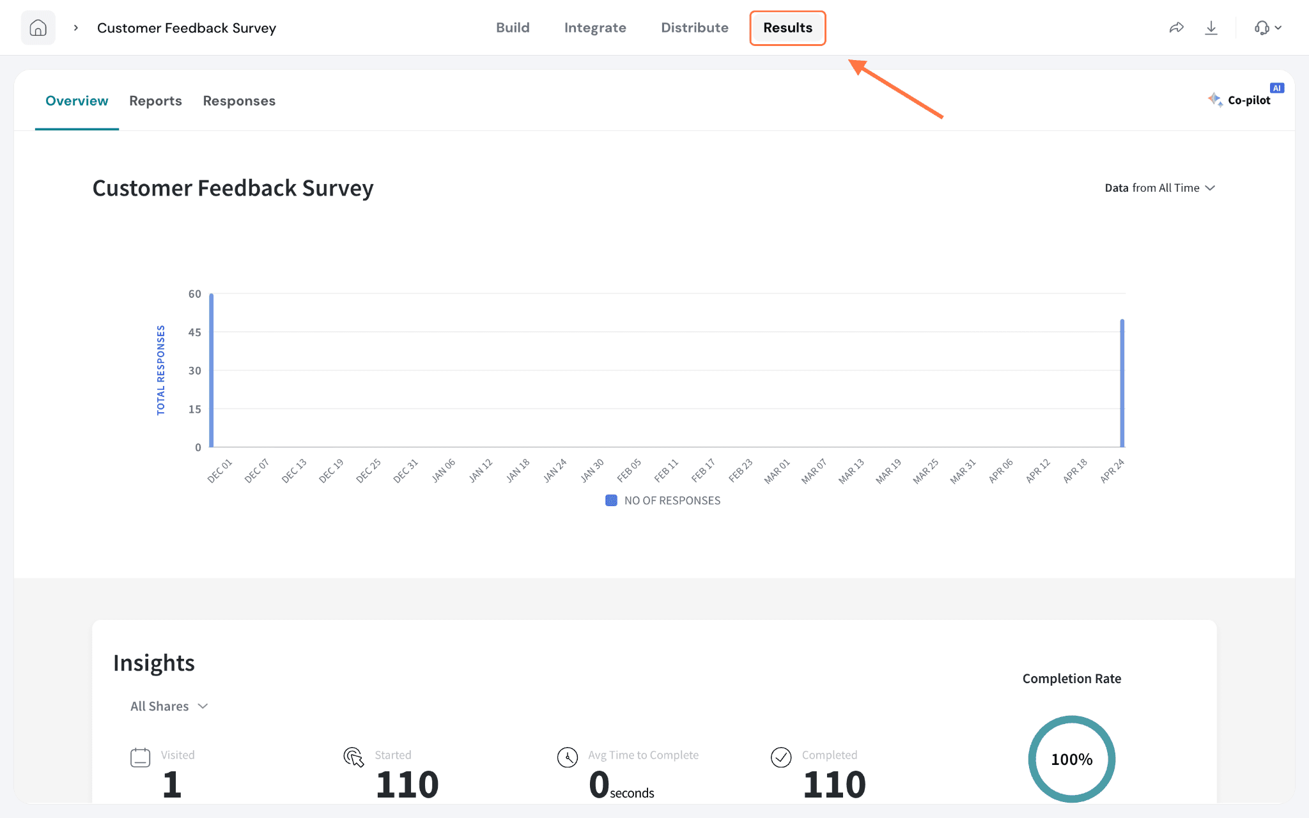Click the Visited calendar icon
This screenshot has height=818, width=1309.
[140, 757]
